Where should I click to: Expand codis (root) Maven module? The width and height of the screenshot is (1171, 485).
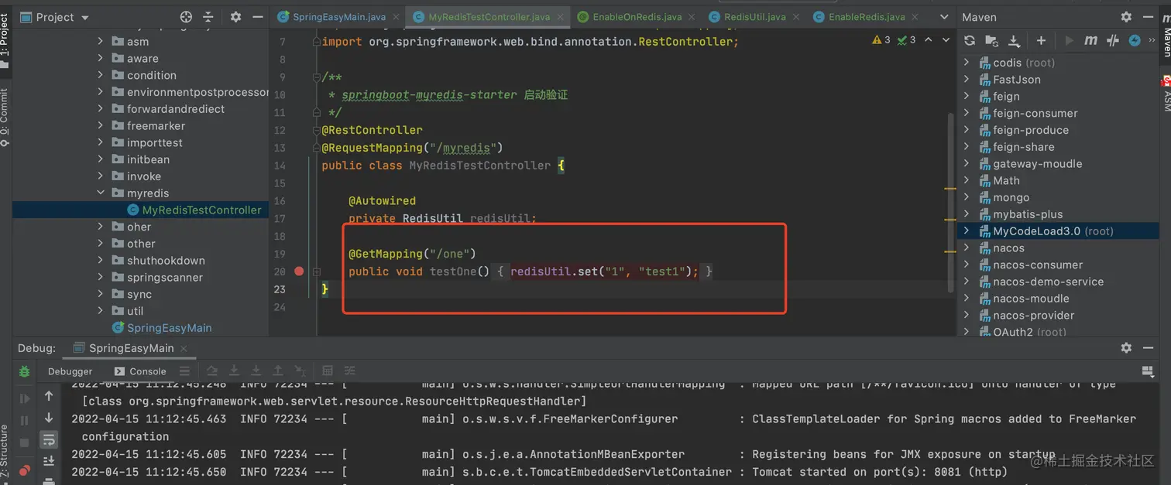(967, 63)
